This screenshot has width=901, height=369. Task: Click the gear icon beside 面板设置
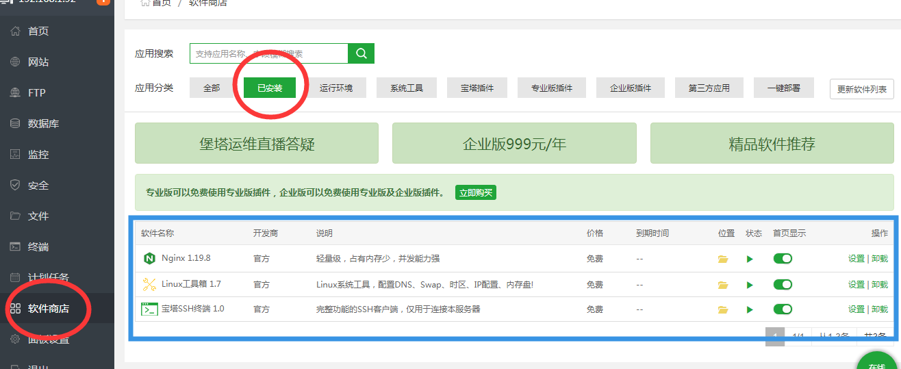pos(15,340)
